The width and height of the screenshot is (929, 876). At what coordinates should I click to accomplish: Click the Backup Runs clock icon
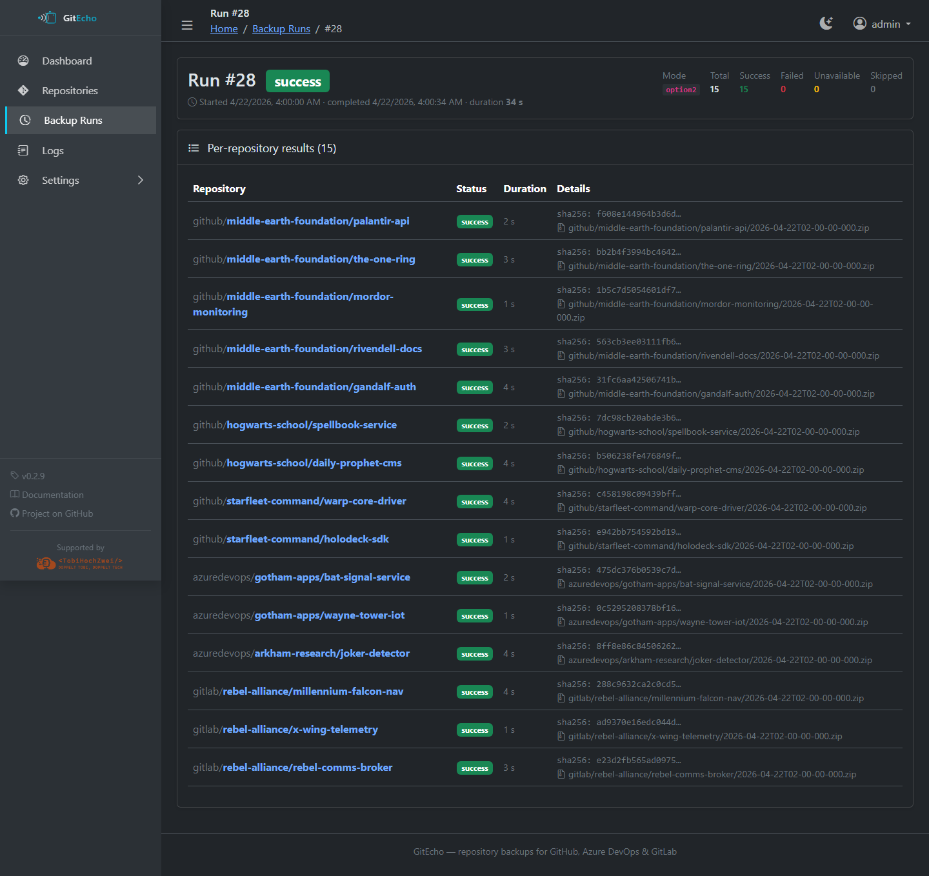pyautogui.click(x=25, y=120)
